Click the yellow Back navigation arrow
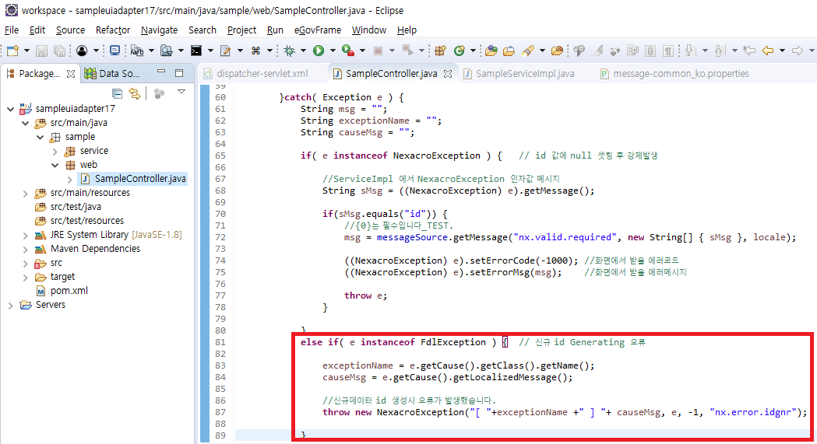The image size is (817, 444). (768, 51)
